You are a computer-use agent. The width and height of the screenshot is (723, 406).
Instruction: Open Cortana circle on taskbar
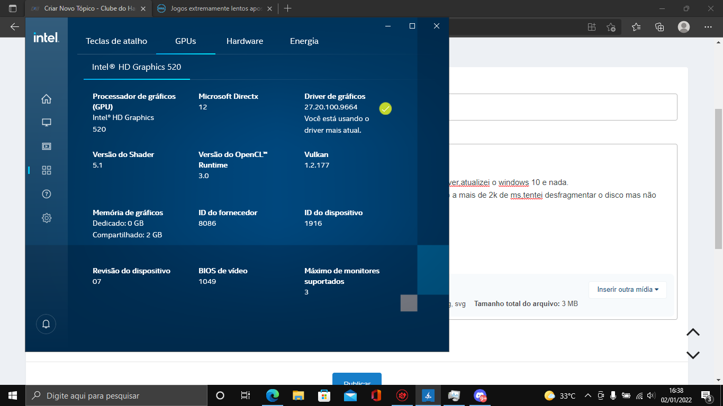[x=220, y=395]
